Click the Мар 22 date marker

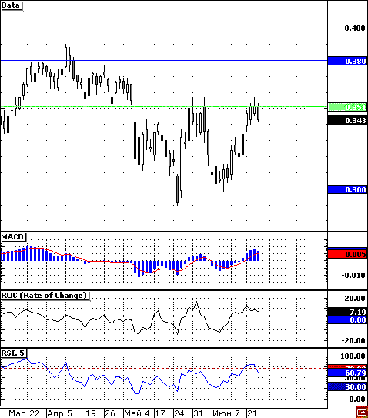[24, 413]
